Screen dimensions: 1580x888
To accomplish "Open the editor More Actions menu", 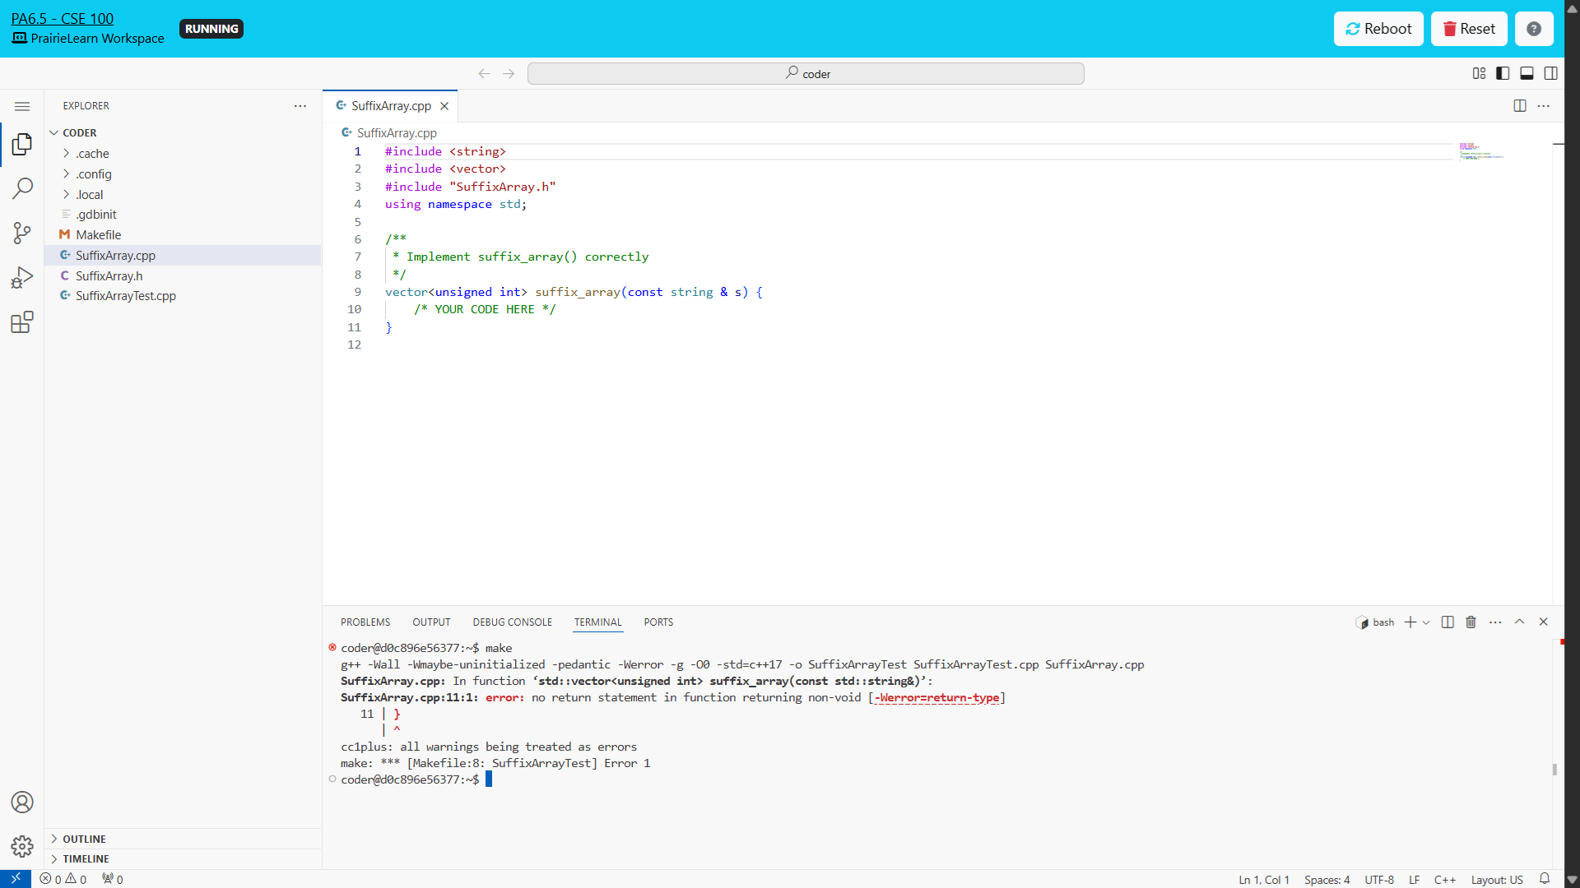I will tap(1544, 106).
